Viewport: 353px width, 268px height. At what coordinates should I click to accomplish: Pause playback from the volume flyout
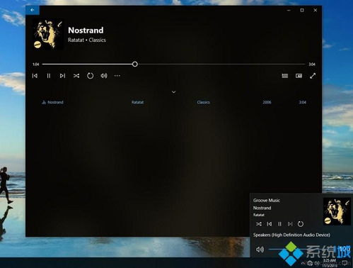[279, 224]
